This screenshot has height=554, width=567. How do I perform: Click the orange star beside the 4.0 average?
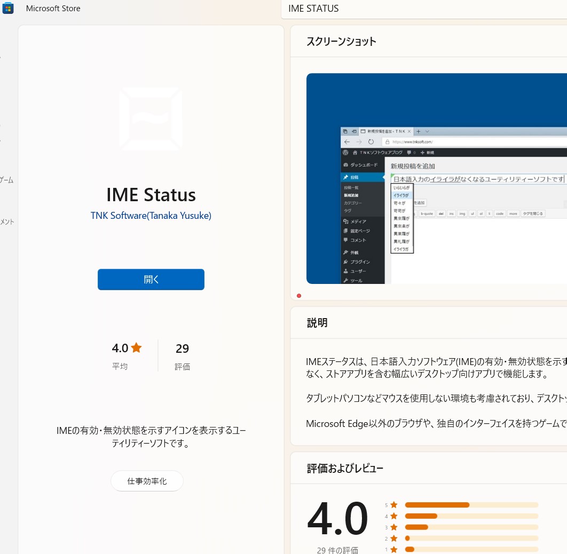click(136, 347)
